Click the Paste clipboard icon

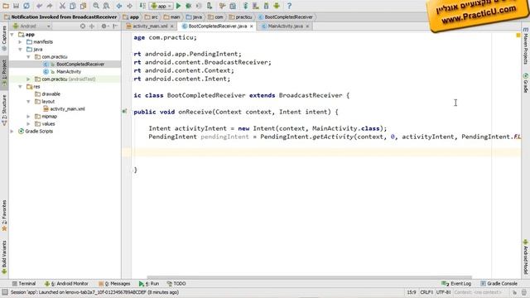(x=83, y=6)
